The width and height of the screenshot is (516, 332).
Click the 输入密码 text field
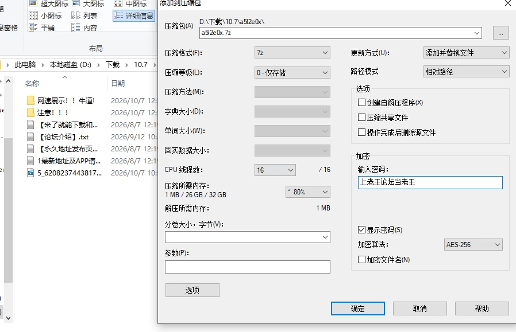[430, 182]
